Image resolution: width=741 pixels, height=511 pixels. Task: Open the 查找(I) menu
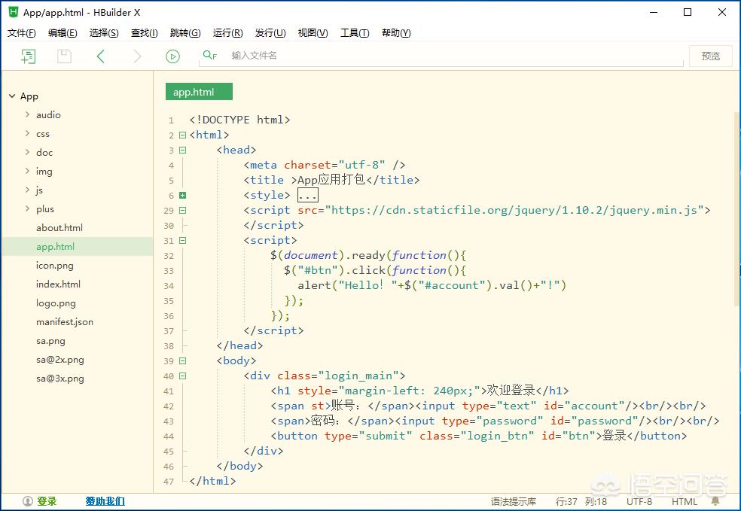coord(144,32)
